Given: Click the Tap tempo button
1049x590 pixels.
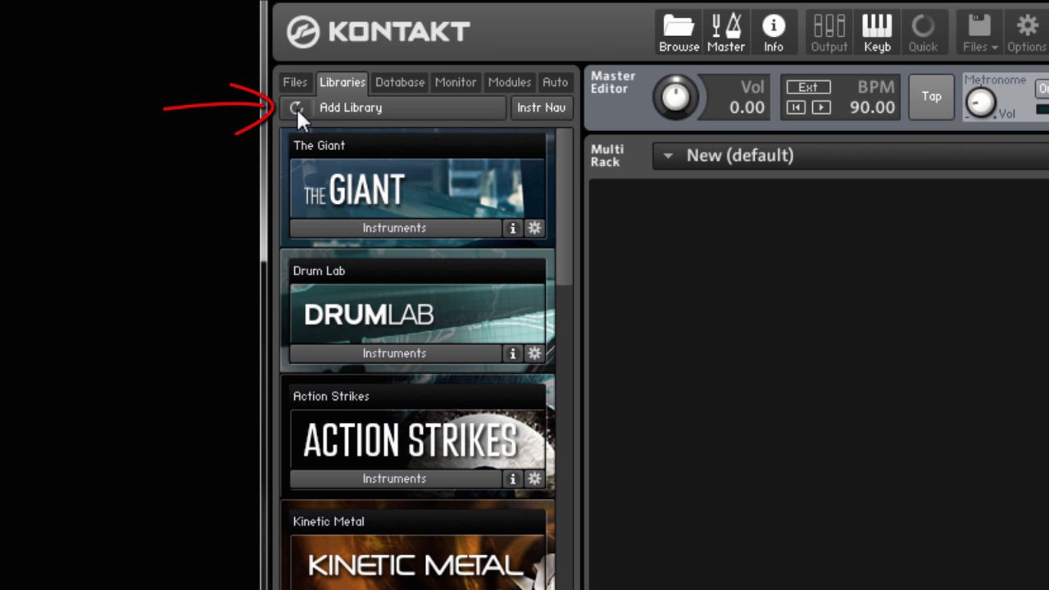Looking at the screenshot, I should coord(932,97).
